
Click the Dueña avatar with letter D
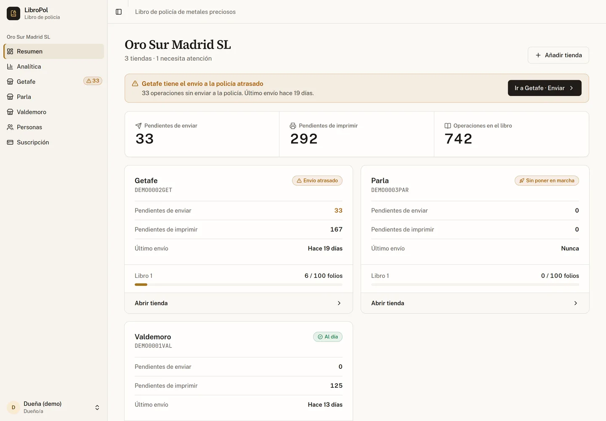pyautogui.click(x=13, y=408)
